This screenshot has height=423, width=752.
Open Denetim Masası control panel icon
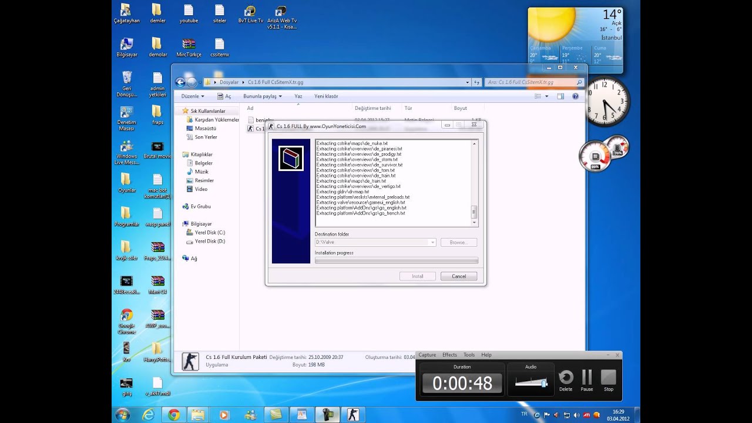126,118
